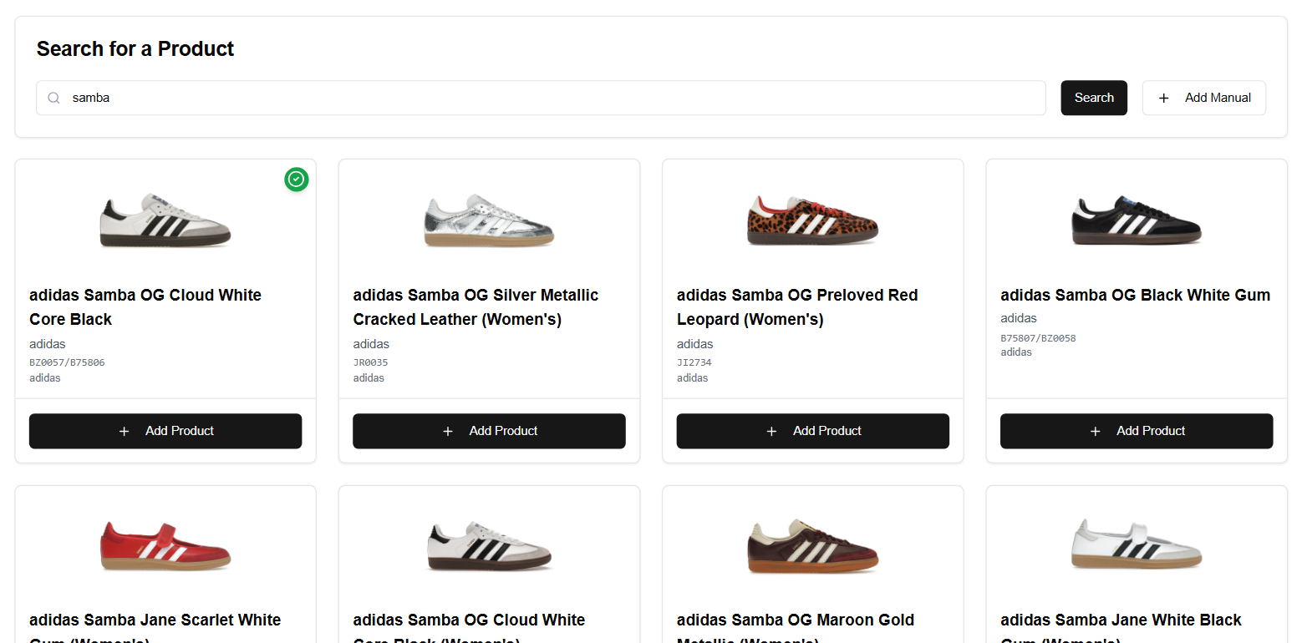
Task: Click the green checkmark badge on Cloud White card
Action: click(x=297, y=179)
